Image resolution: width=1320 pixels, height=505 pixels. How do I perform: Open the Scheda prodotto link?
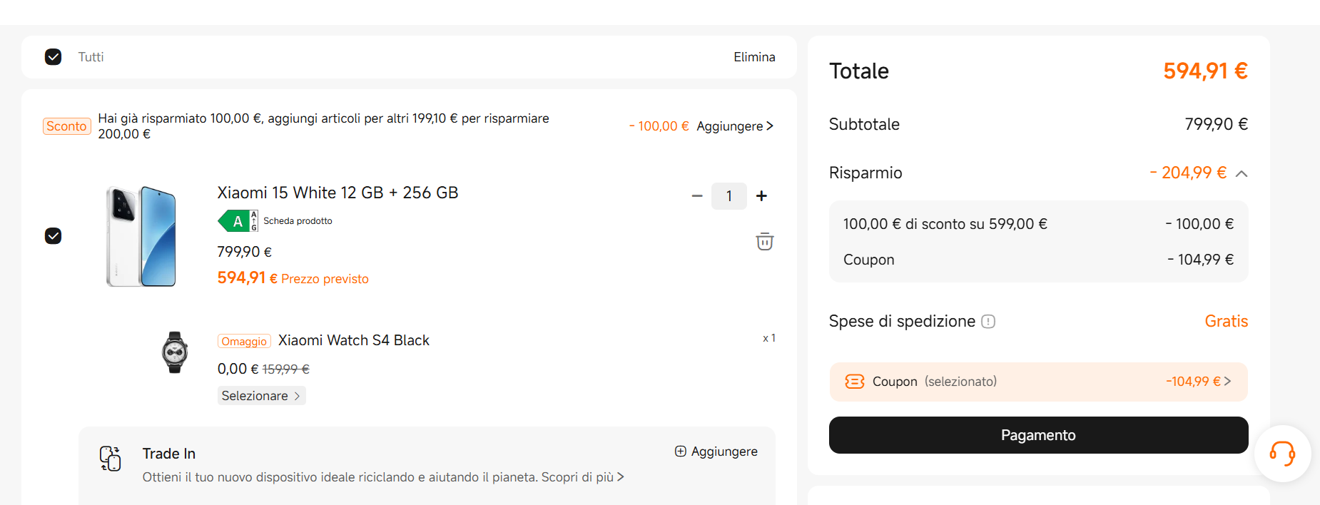pyautogui.click(x=298, y=221)
